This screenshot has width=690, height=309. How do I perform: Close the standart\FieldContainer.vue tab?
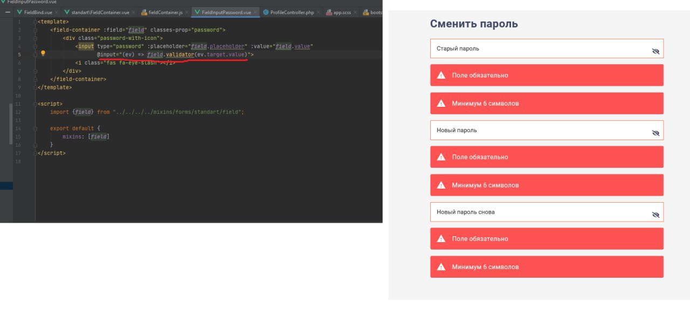tap(135, 12)
